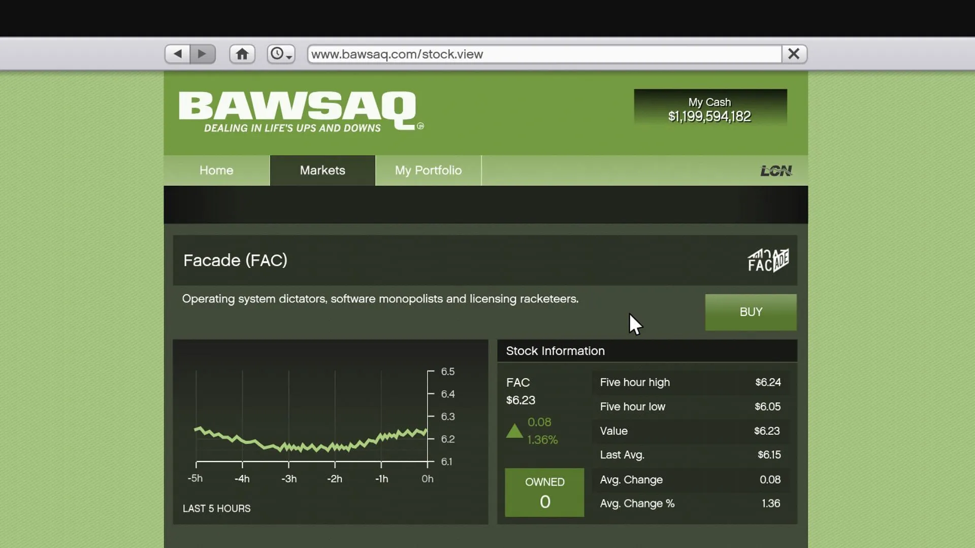
Task: Close the browser with the X button
Action: 794,54
